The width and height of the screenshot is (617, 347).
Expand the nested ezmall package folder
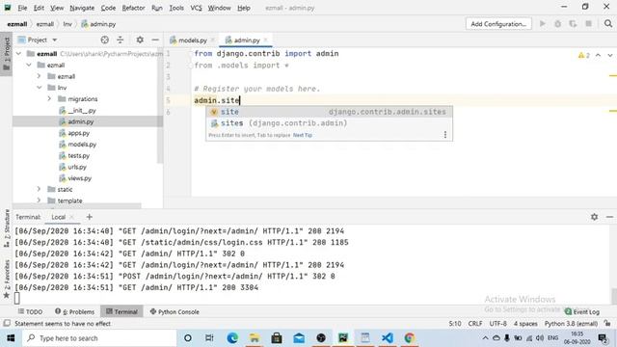pos(39,76)
